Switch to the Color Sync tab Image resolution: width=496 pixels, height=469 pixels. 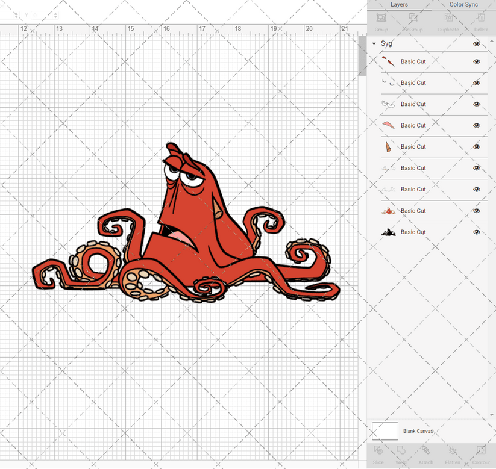463,5
